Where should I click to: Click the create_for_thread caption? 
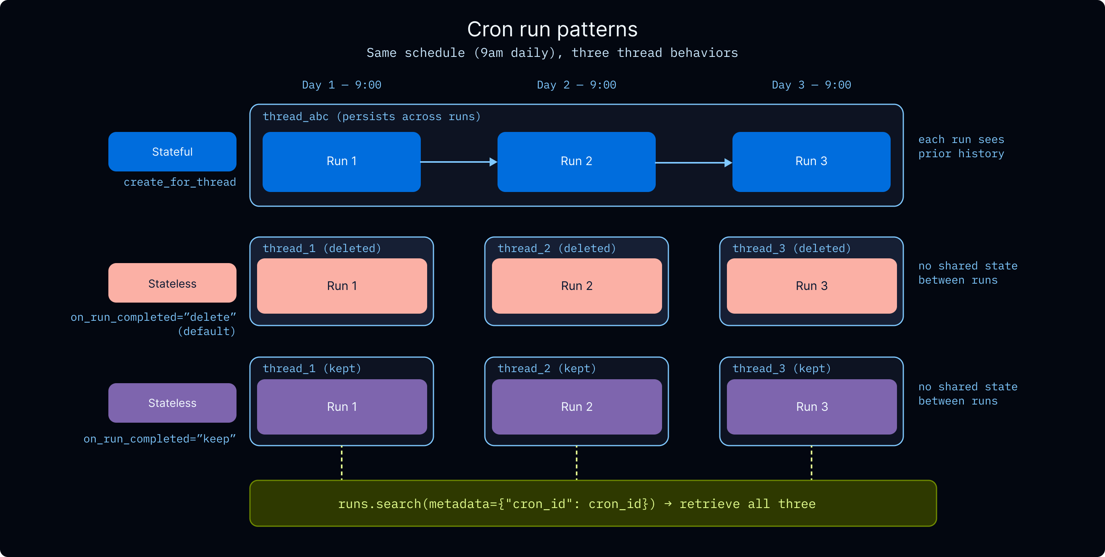tap(180, 182)
